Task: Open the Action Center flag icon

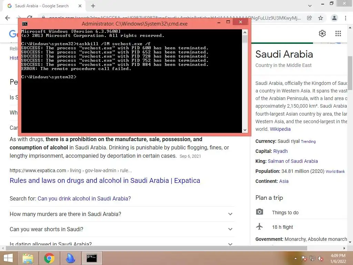Action: click(x=304, y=258)
